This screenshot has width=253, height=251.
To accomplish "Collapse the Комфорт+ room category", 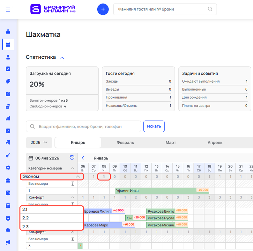I will tap(73, 232).
